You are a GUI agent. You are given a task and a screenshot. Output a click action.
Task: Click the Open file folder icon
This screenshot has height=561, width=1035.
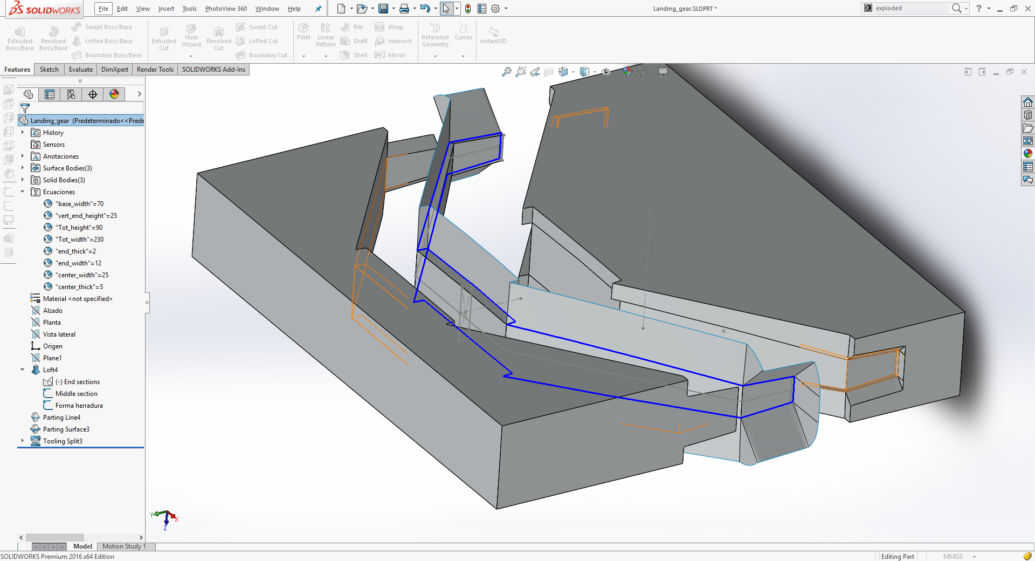[x=362, y=9]
